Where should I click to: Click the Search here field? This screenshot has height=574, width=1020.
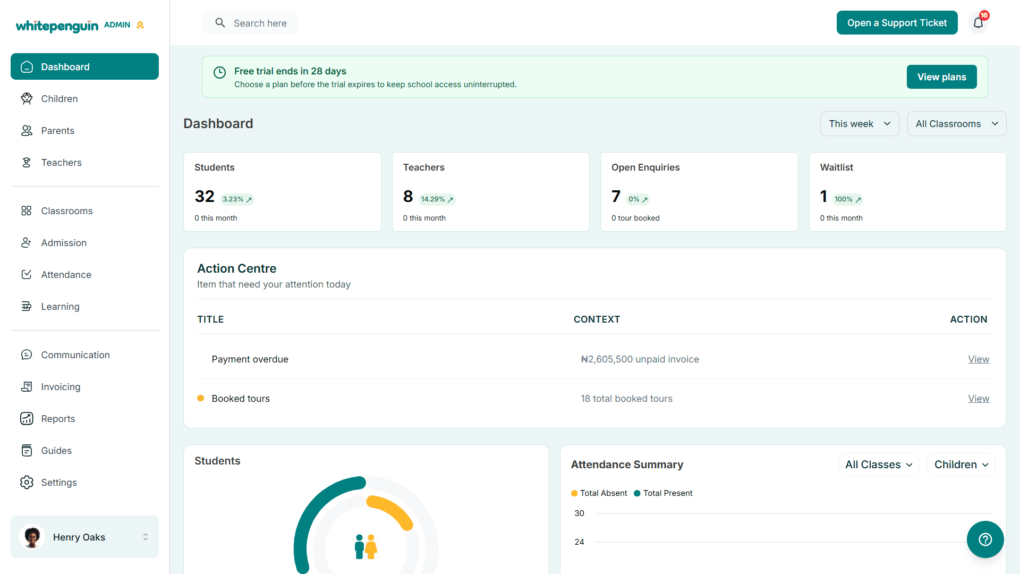250,23
